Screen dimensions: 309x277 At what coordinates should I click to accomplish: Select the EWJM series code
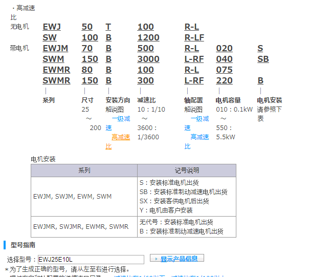coord(55,48)
